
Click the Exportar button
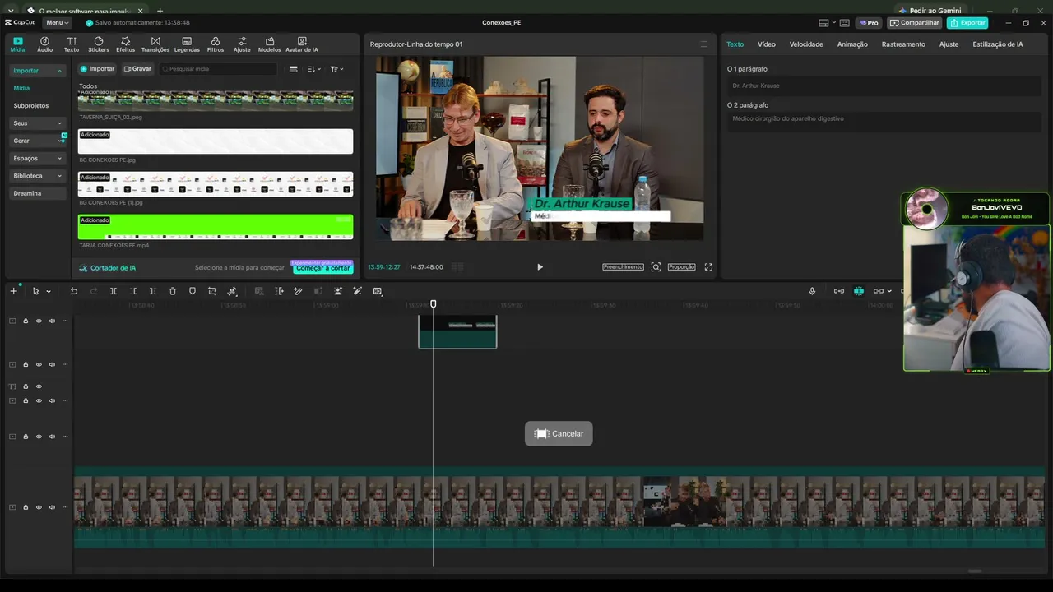967,23
